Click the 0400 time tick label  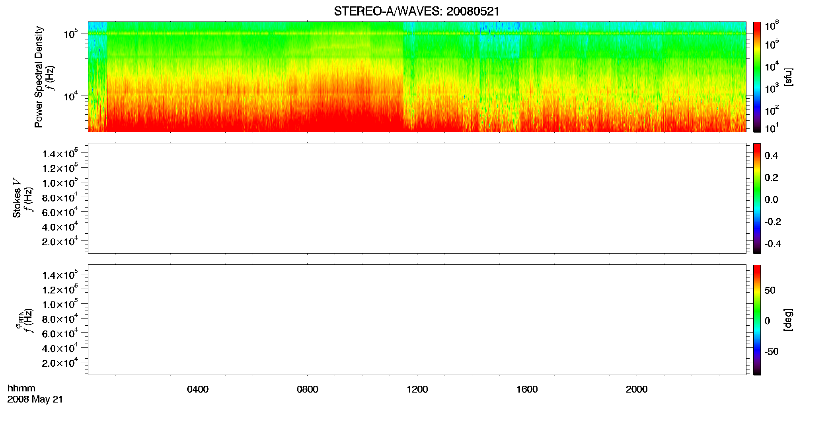click(198, 389)
